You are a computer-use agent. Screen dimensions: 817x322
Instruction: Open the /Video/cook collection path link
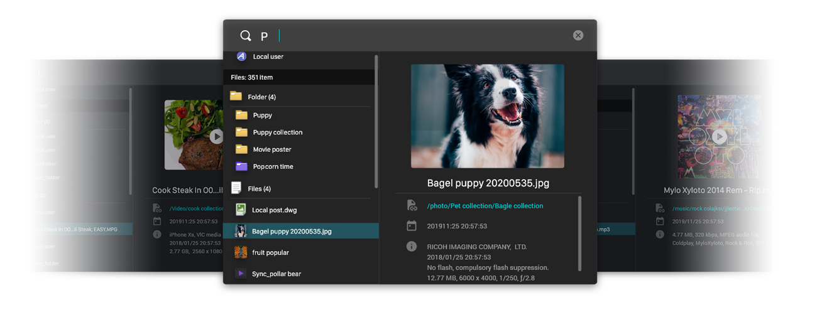click(197, 208)
